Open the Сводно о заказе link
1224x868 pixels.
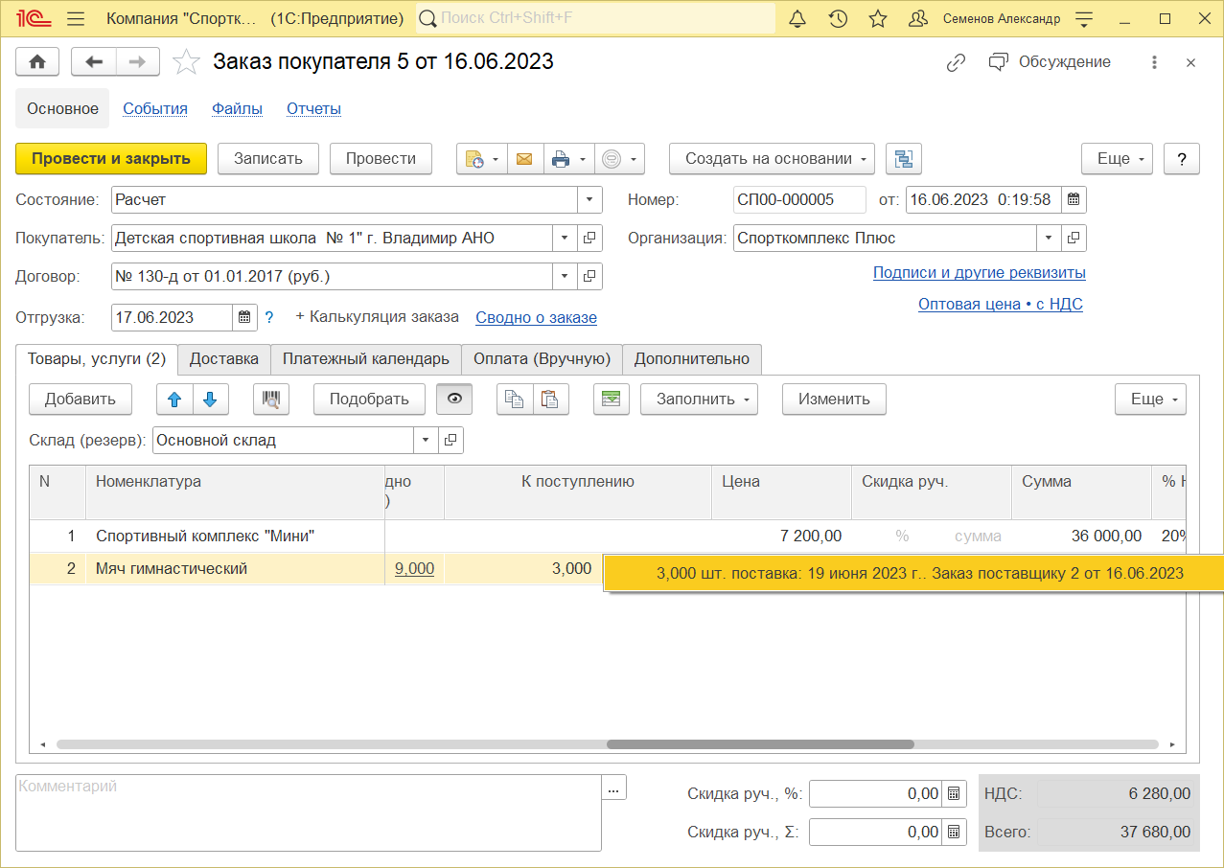click(537, 317)
